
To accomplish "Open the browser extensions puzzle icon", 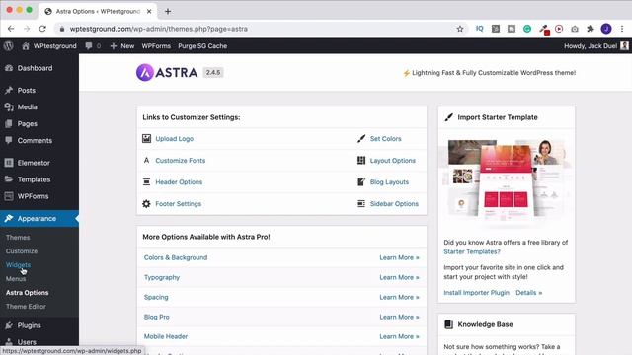I will 591,29.
